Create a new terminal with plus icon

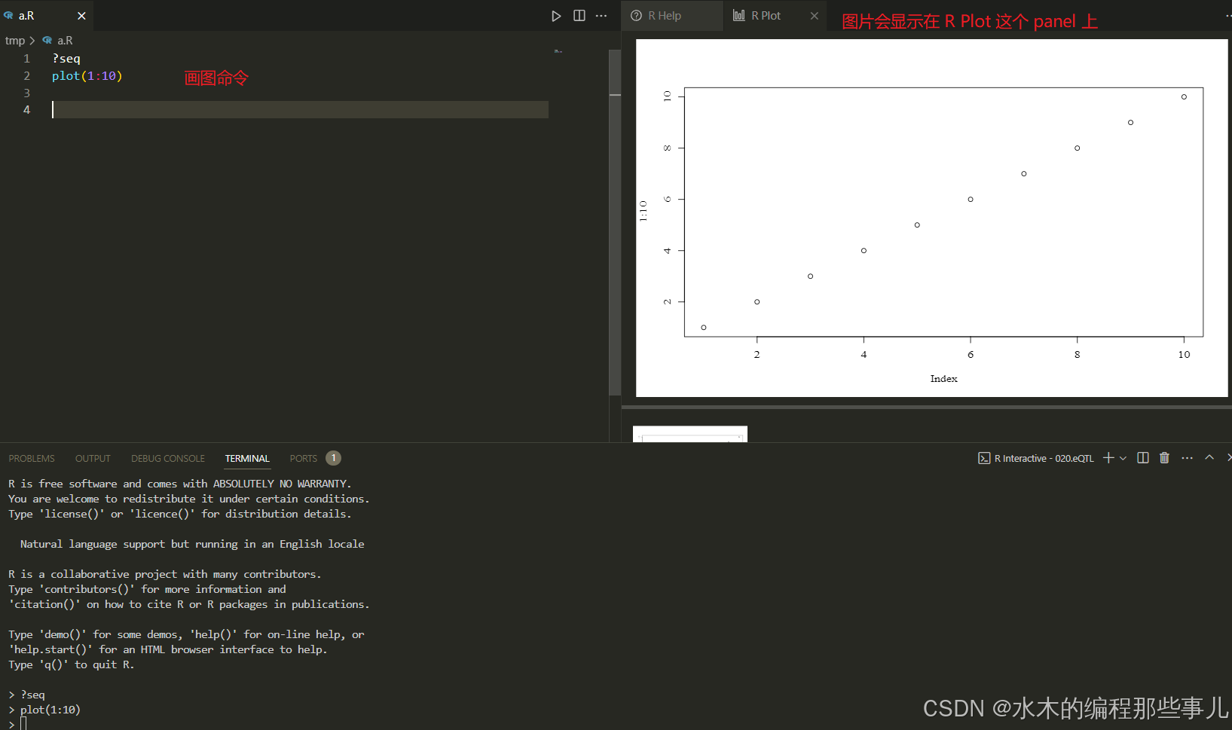[x=1108, y=458]
